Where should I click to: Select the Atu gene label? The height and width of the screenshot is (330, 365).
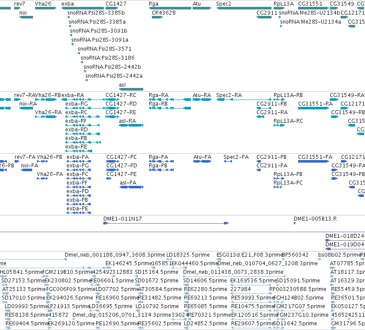[x=196, y=4]
